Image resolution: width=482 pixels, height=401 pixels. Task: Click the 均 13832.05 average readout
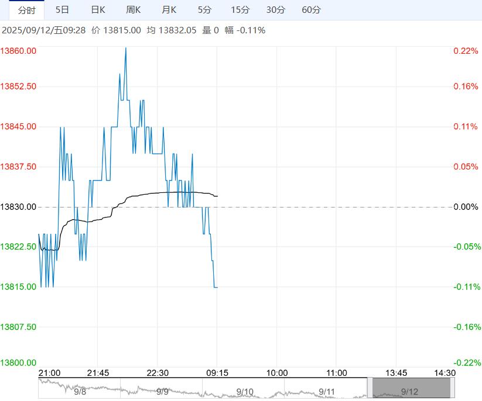point(171,30)
